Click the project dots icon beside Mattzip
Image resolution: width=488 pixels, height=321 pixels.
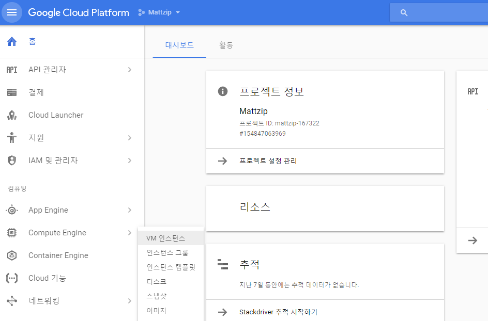tap(141, 12)
